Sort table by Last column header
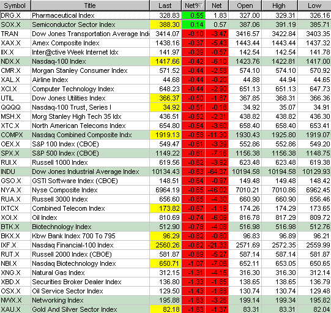The width and height of the screenshot is (331, 313). click(165, 6)
